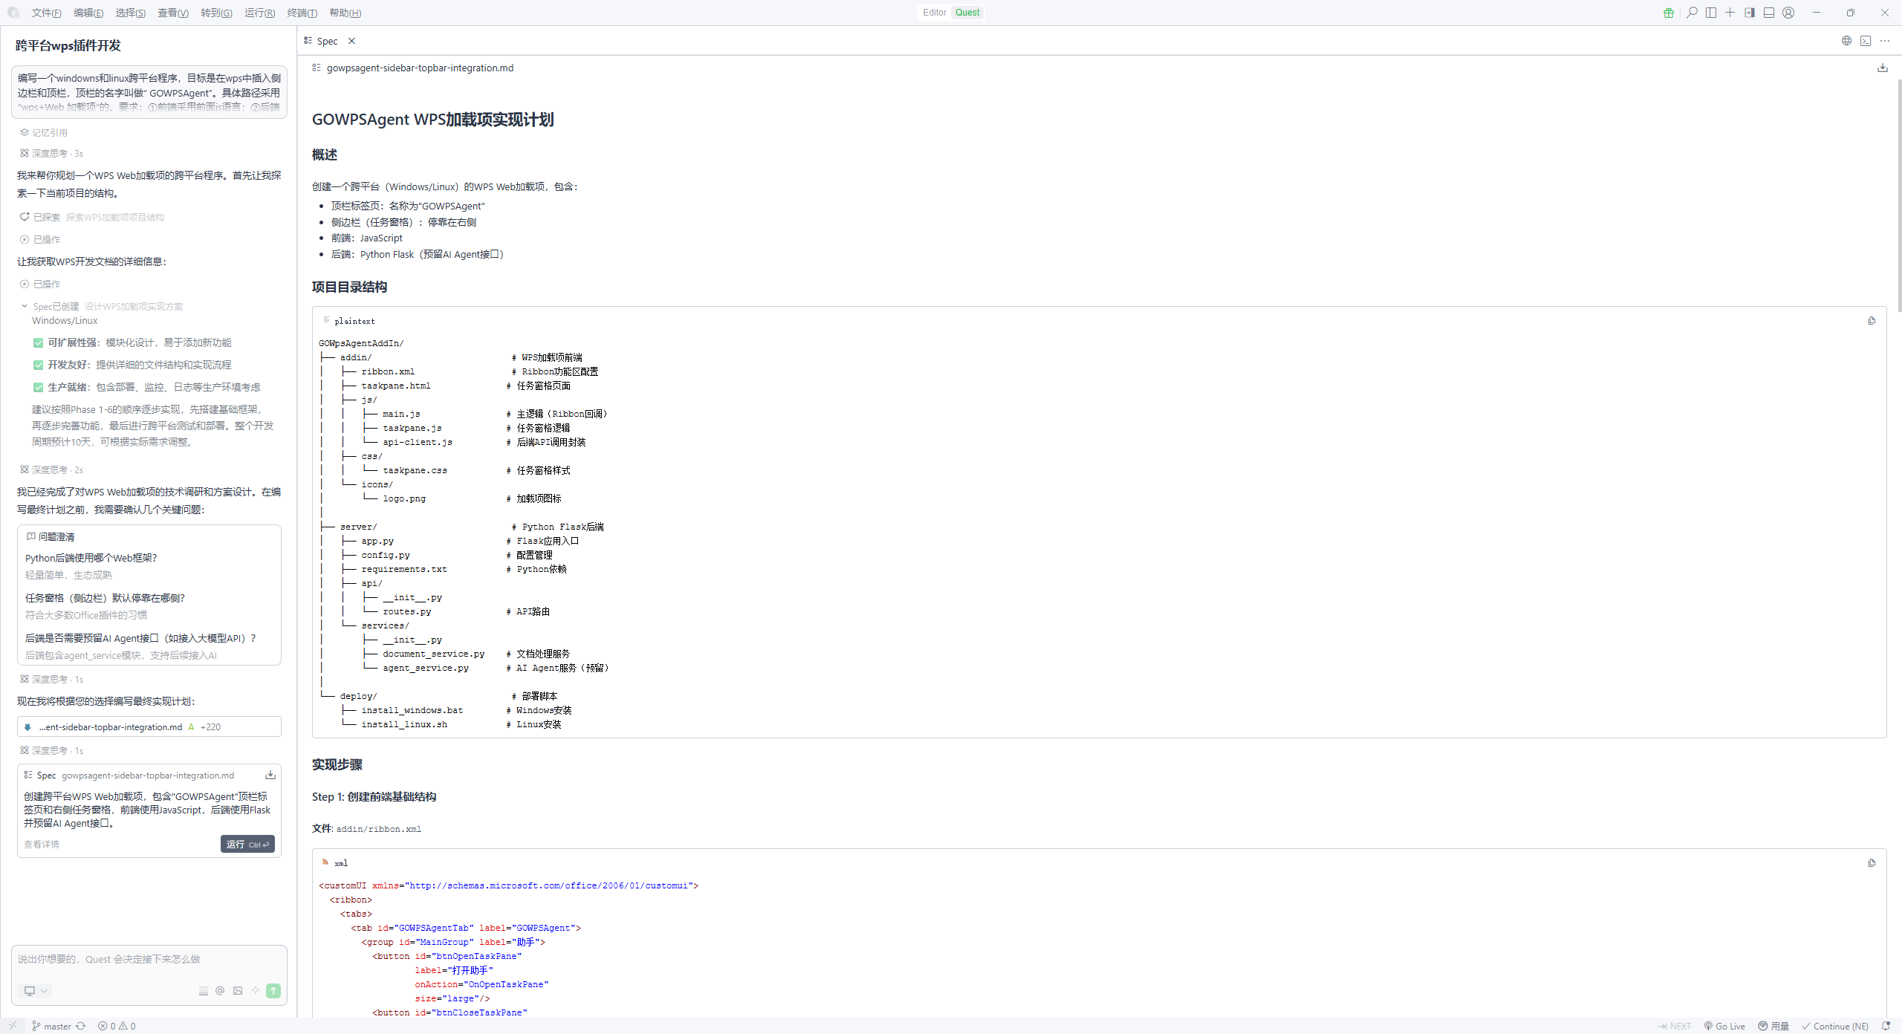Click the 运行 run button on Spec card

247,845
